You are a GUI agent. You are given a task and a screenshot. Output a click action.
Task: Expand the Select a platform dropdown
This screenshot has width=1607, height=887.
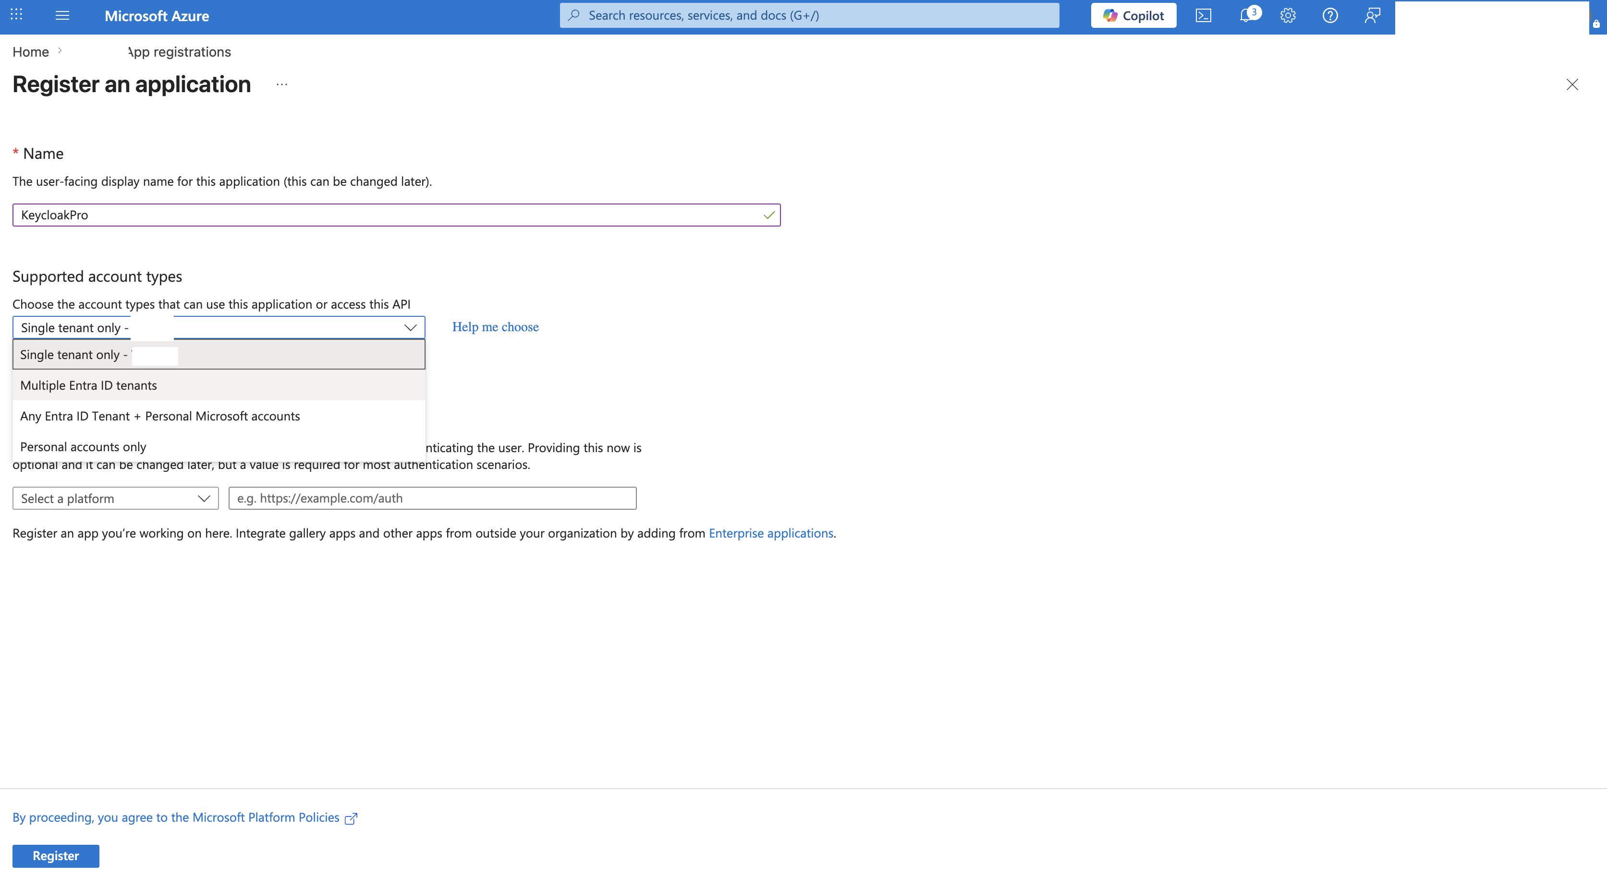click(x=115, y=499)
